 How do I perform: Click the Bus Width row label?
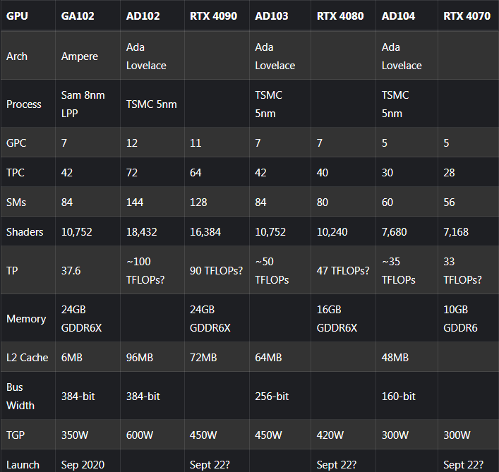pyautogui.click(x=20, y=397)
